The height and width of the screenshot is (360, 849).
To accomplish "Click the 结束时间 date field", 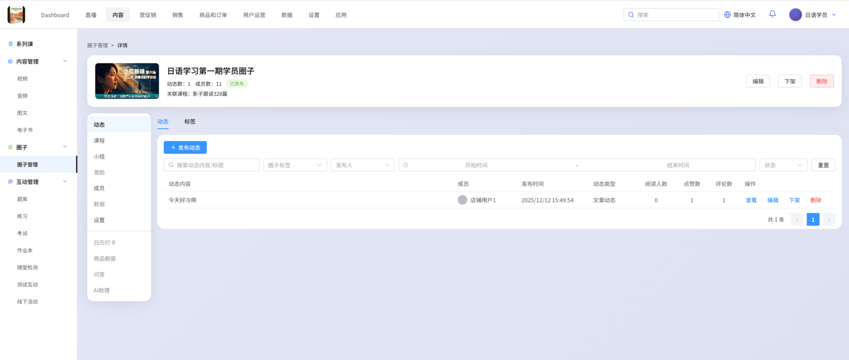I will (x=678, y=165).
